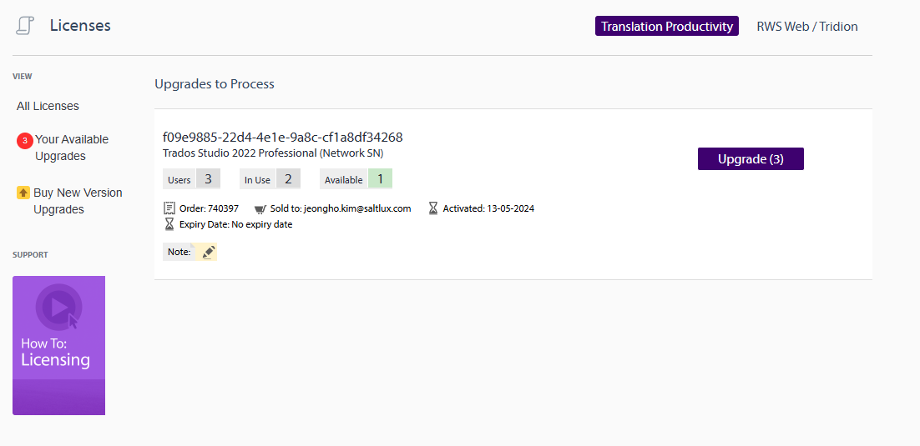Click the yellow up-arrow Buy New Version icon
This screenshot has width=920, height=446.
(x=23, y=193)
